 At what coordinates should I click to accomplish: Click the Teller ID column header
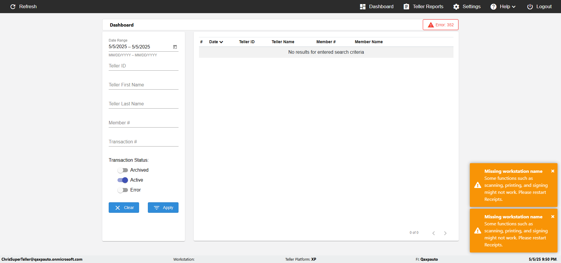[x=247, y=42]
